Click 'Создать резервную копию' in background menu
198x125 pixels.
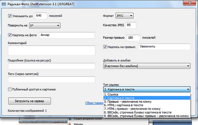coord(88,119)
